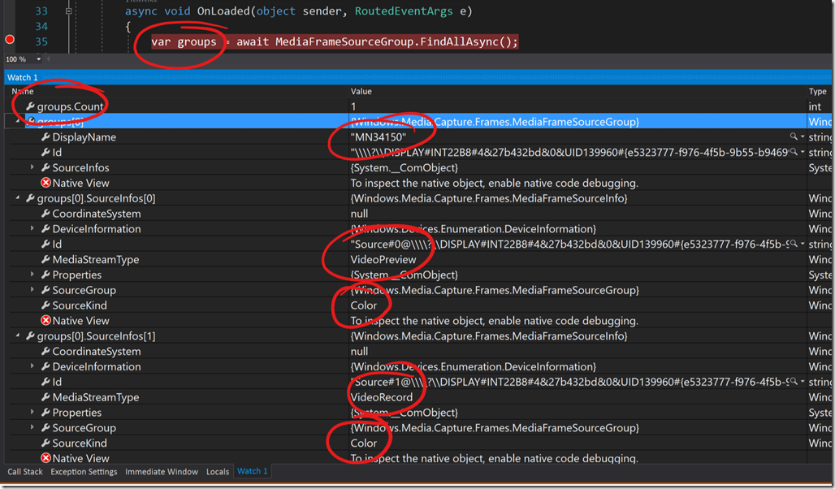The width and height of the screenshot is (835, 489).
Task: Click the Value column header
Action: point(361,91)
